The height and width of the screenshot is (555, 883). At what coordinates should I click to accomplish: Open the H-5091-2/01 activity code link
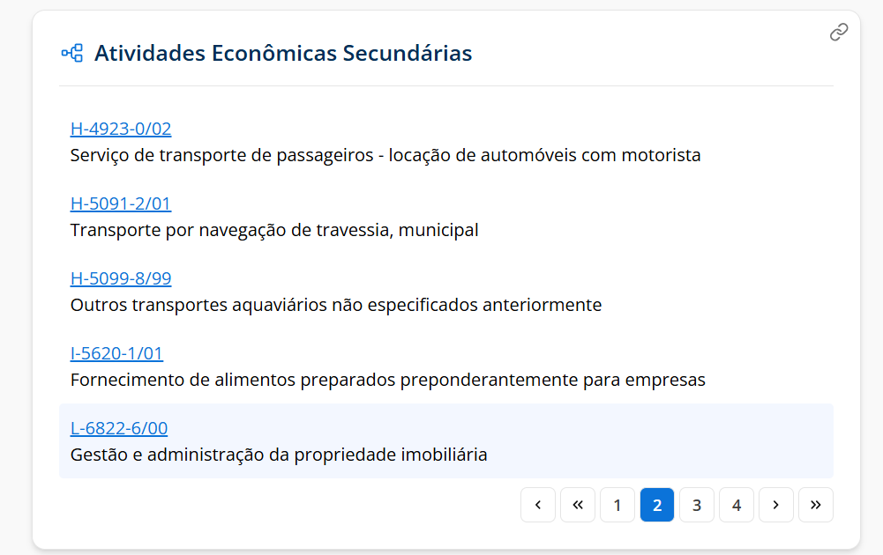(121, 204)
